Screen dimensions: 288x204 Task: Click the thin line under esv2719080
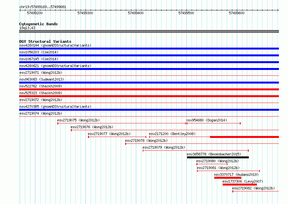coord(212,164)
